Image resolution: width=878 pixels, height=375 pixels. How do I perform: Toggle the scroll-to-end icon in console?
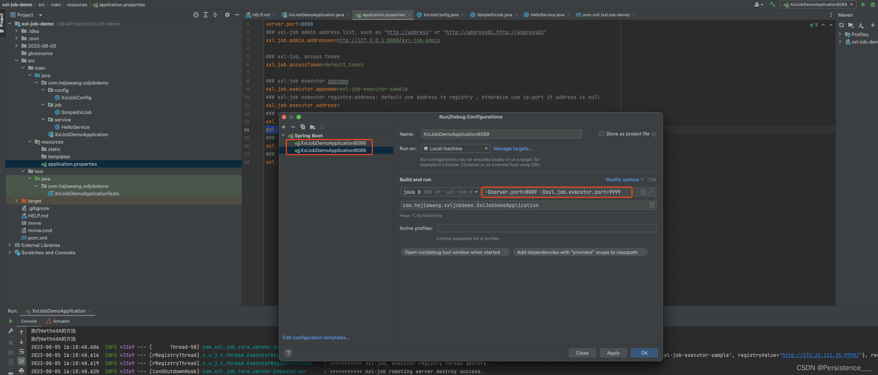(21, 361)
